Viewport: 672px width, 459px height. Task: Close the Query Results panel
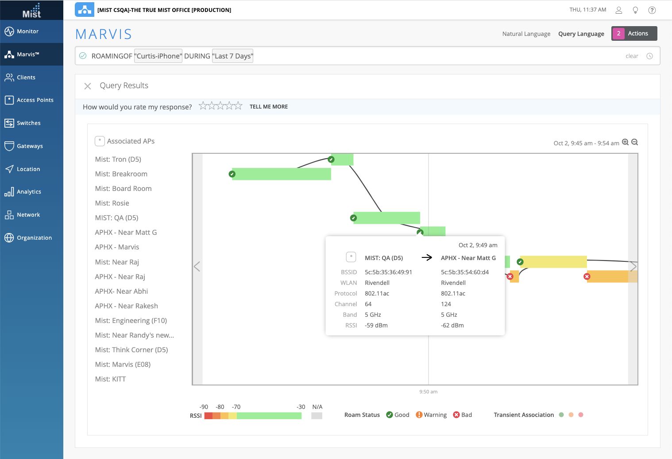coord(88,86)
